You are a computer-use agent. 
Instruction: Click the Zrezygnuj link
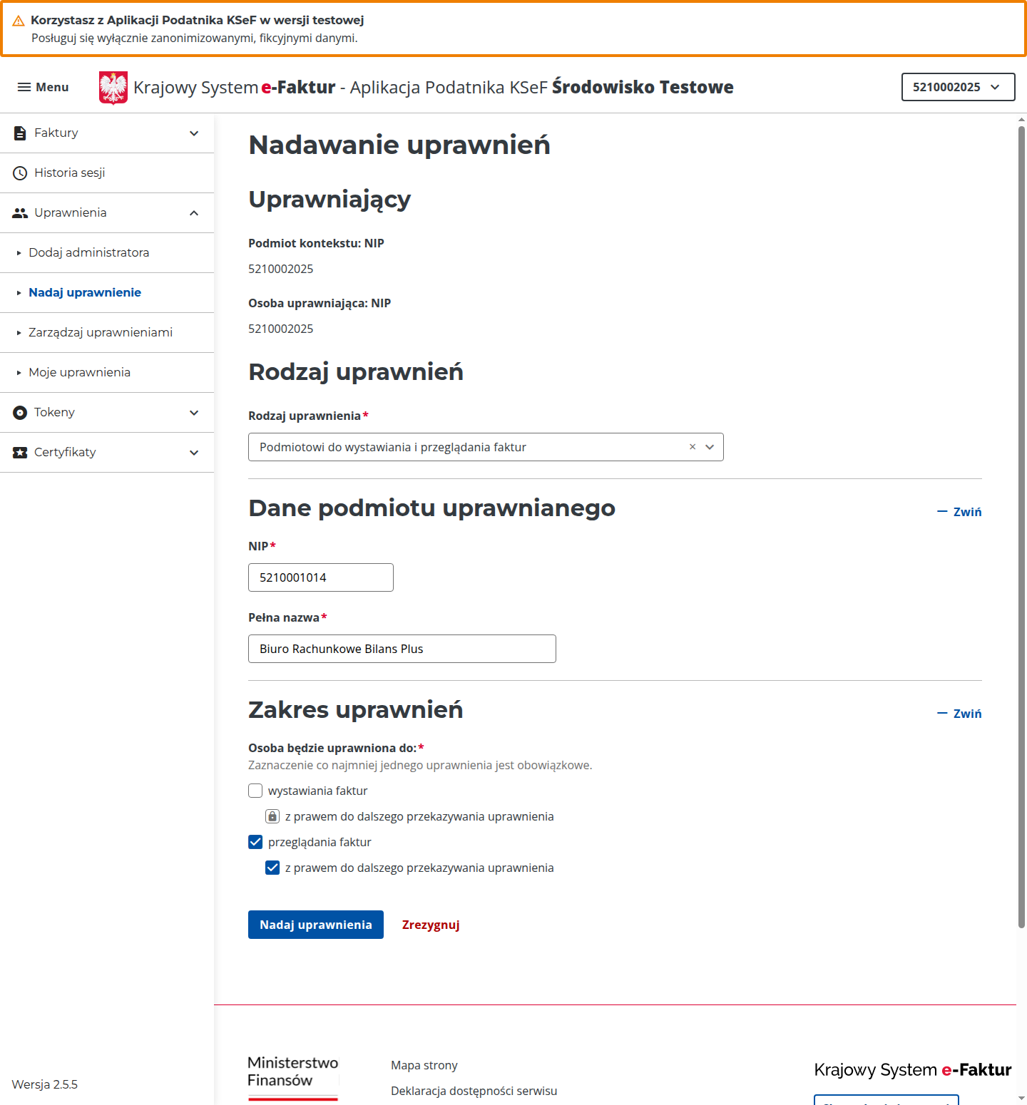[x=431, y=925]
